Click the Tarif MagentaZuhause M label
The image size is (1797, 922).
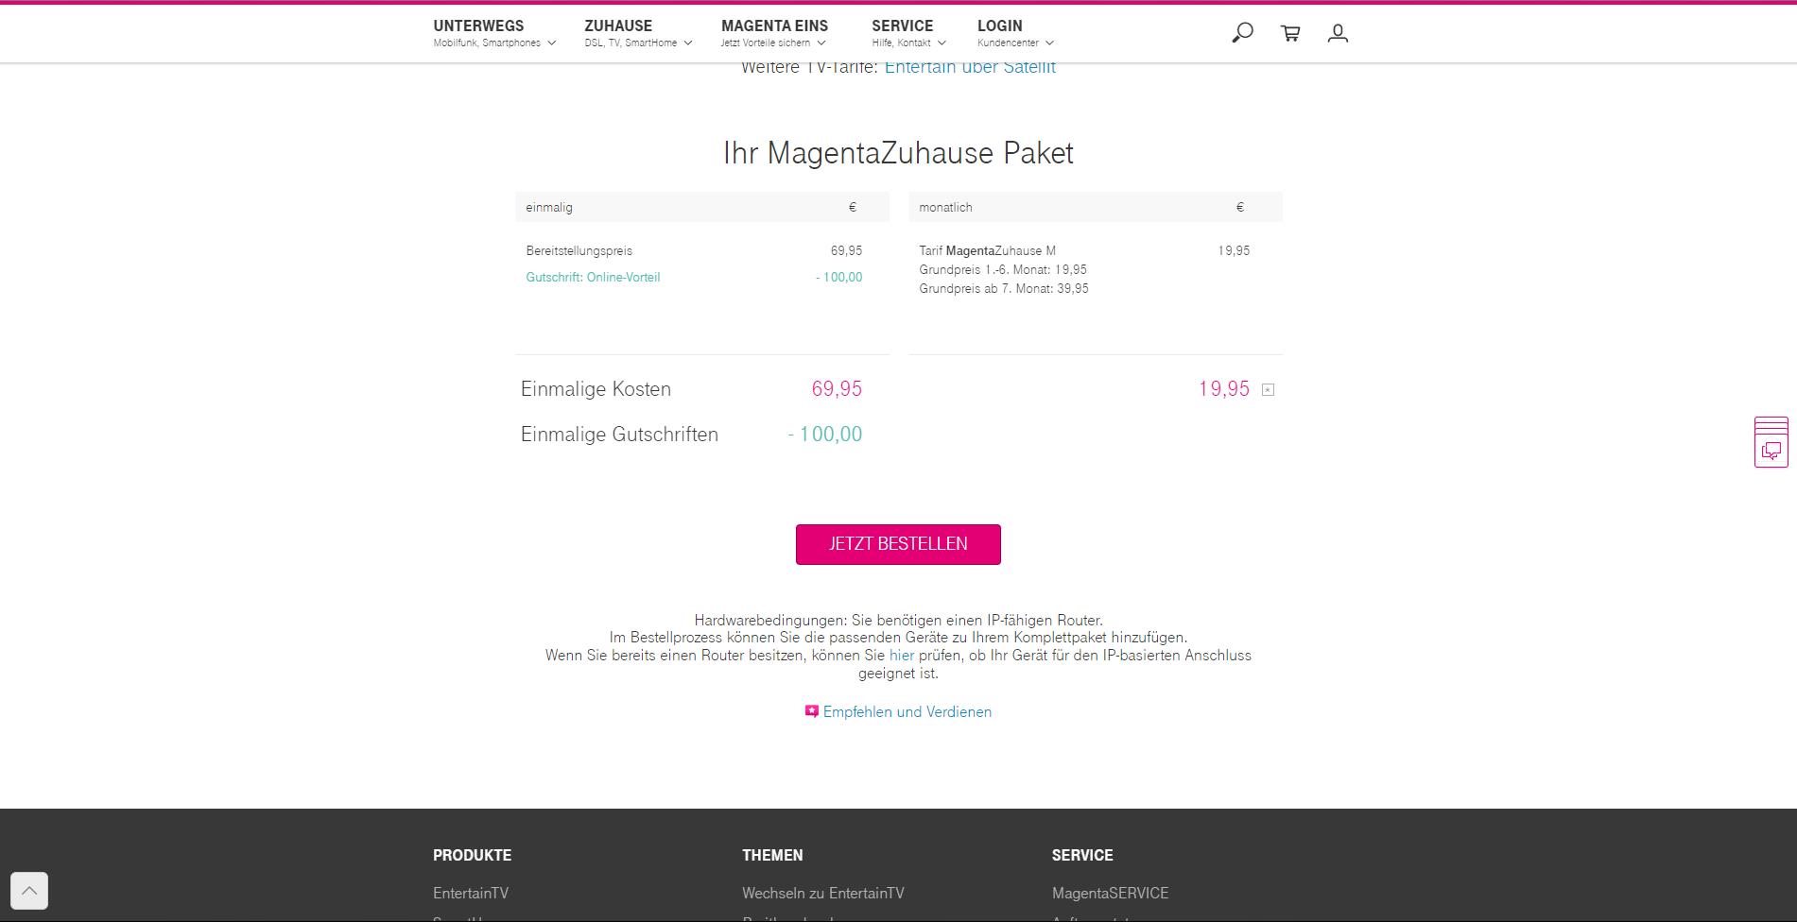(x=987, y=251)
